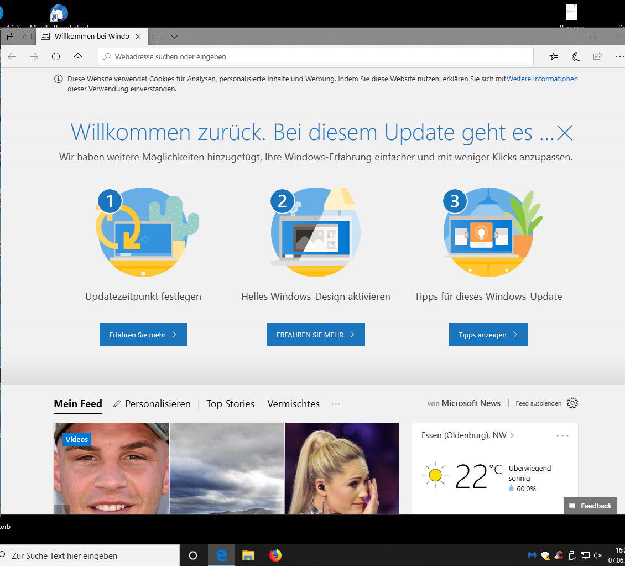Viewport: 625px width, 577px height.
Task: Click the Tipps anzeigen button
Action: [488, 335]
